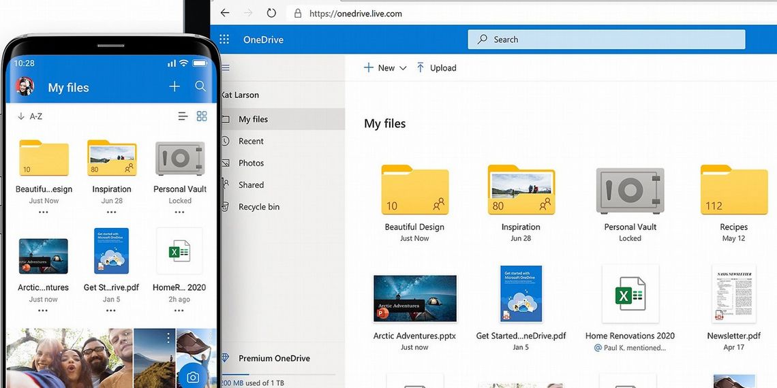Click the Premium OneDrive diamond icon

226,358
